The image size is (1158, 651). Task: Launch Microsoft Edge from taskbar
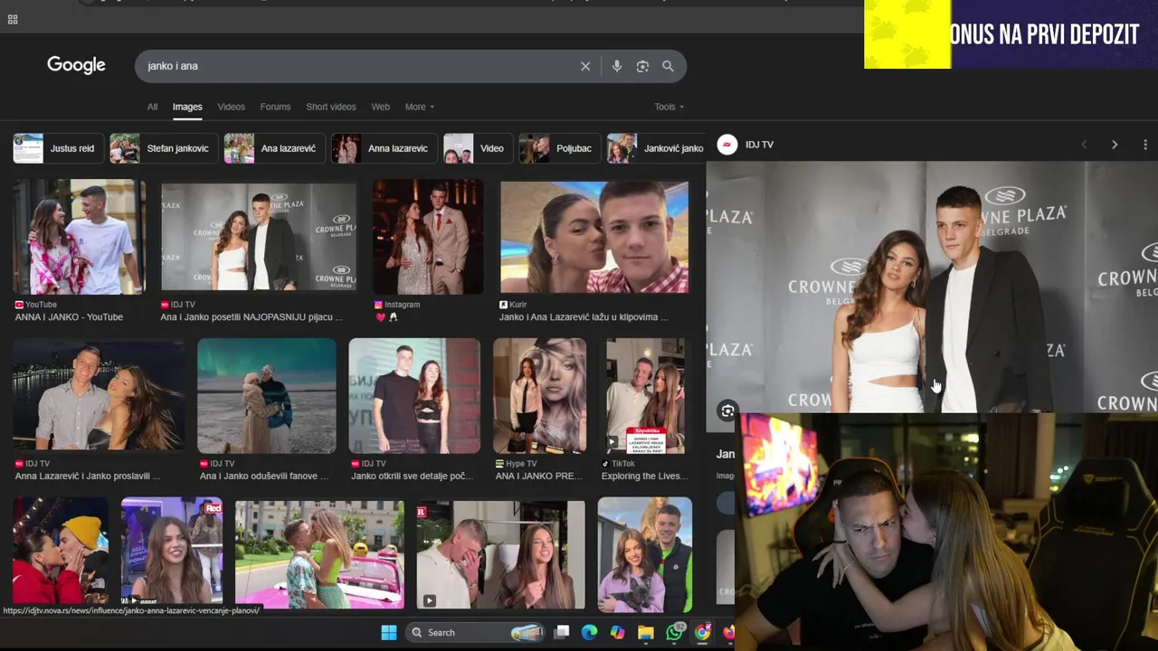[589, 632]
